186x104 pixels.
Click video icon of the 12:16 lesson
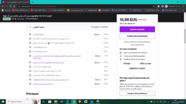coord(30,47)
